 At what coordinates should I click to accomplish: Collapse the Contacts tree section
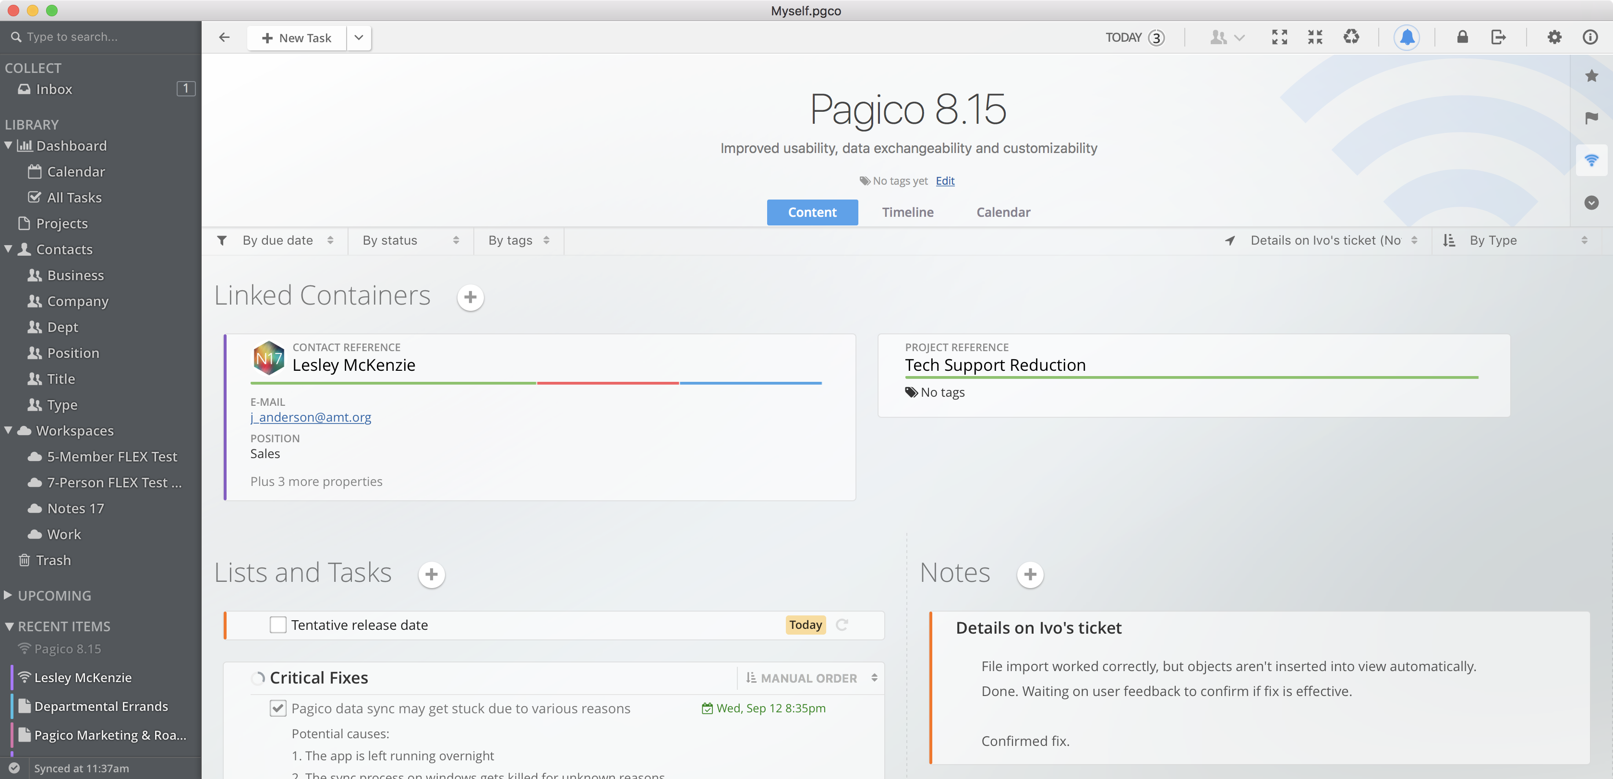pyautogui.click(x=8, y=249)
